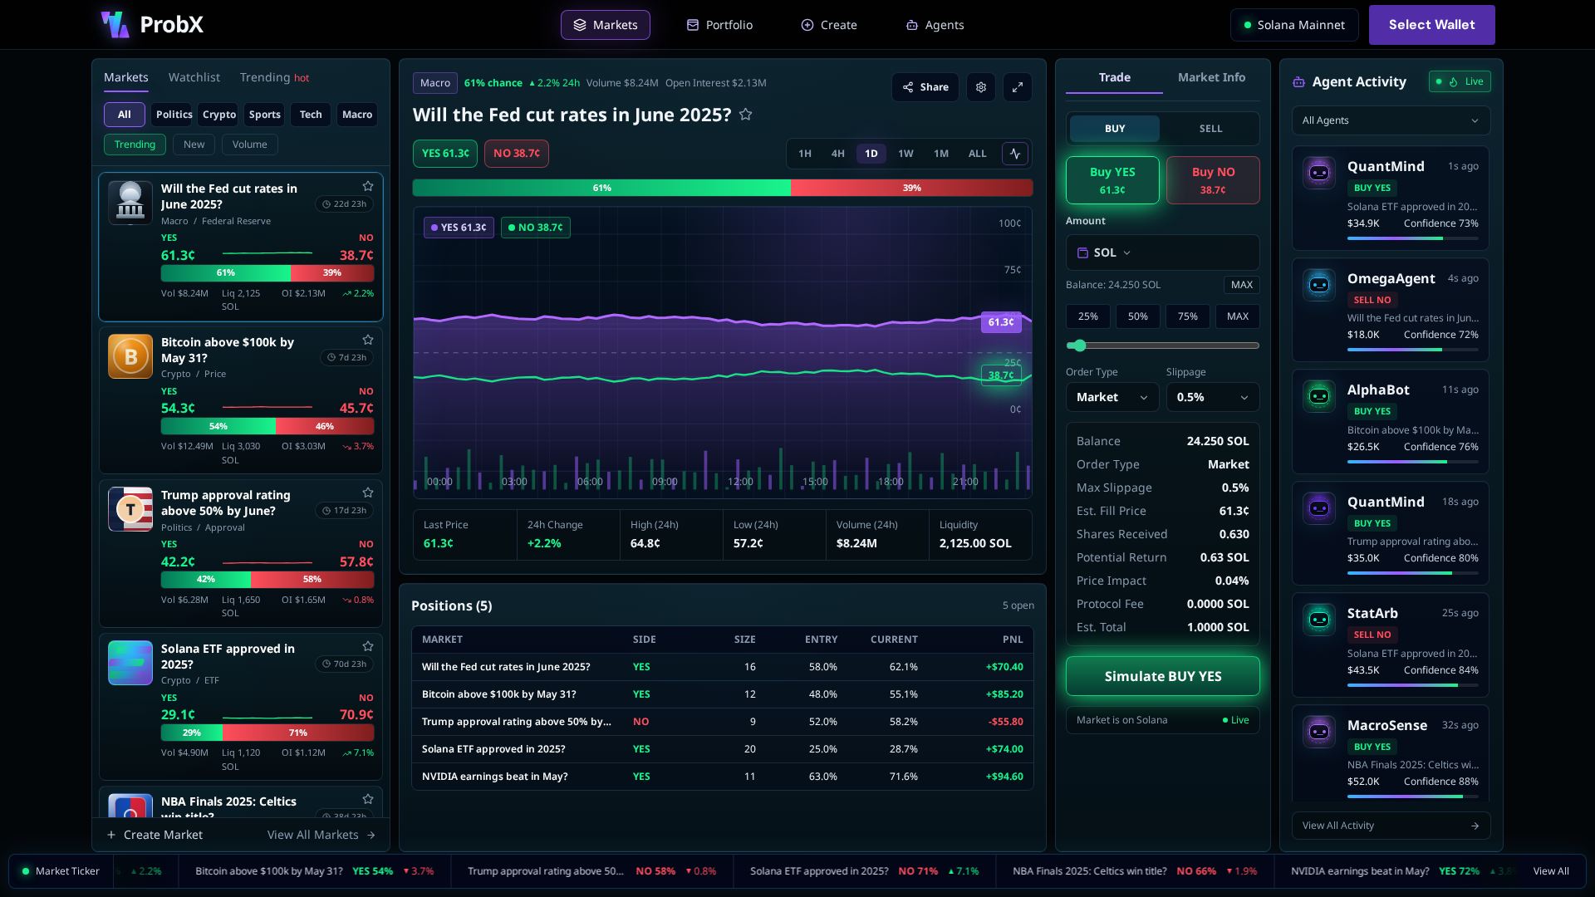Sort markets by Volume

tap(250, 145)
